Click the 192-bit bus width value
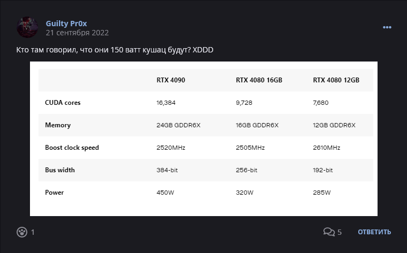This screenshot has height=253, width=407. tap(322, 170)
